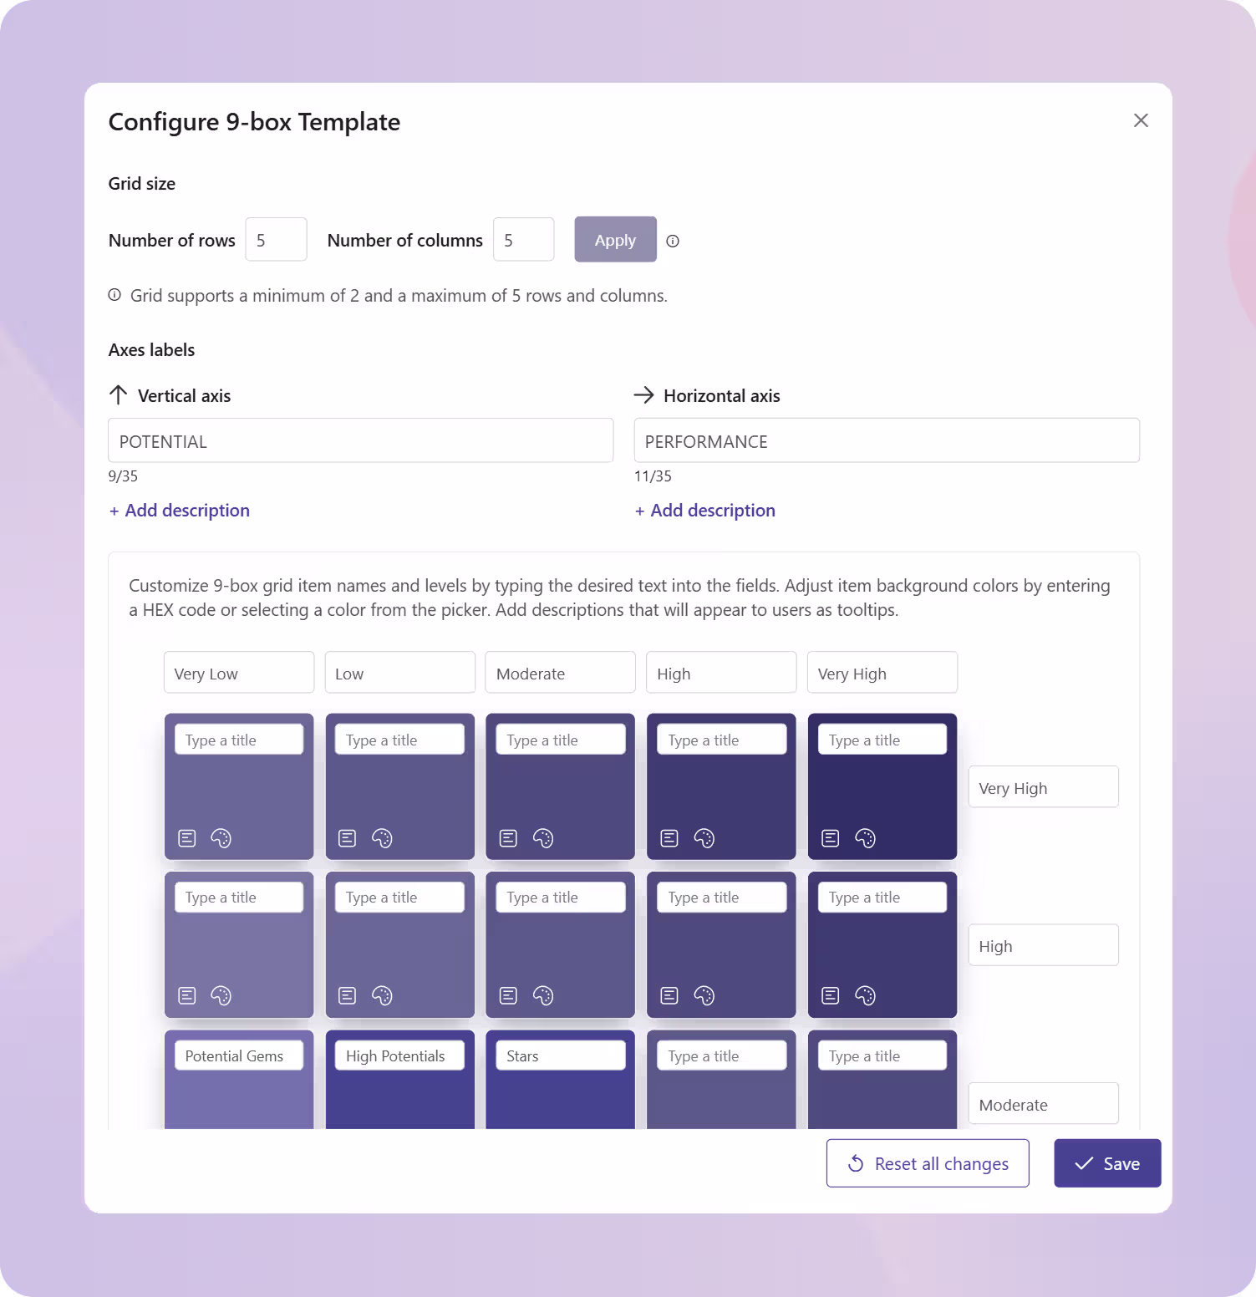Edit the Moderate row label
The height and width of the screenshot is (1297, 1256).
(1044, 1104)
